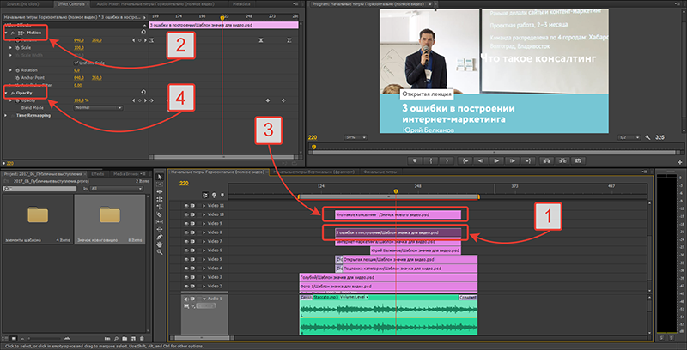Screen dimensions: 687x350
Task: Reset the Motion effect parameters
Action: point(143,33)
